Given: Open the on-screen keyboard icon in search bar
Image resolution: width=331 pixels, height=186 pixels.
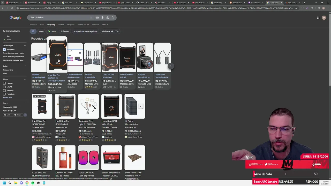Looking at the screenshot, I should point(97,18).
